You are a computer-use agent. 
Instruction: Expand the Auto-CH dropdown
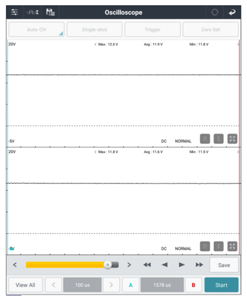[x=37, y=30]
